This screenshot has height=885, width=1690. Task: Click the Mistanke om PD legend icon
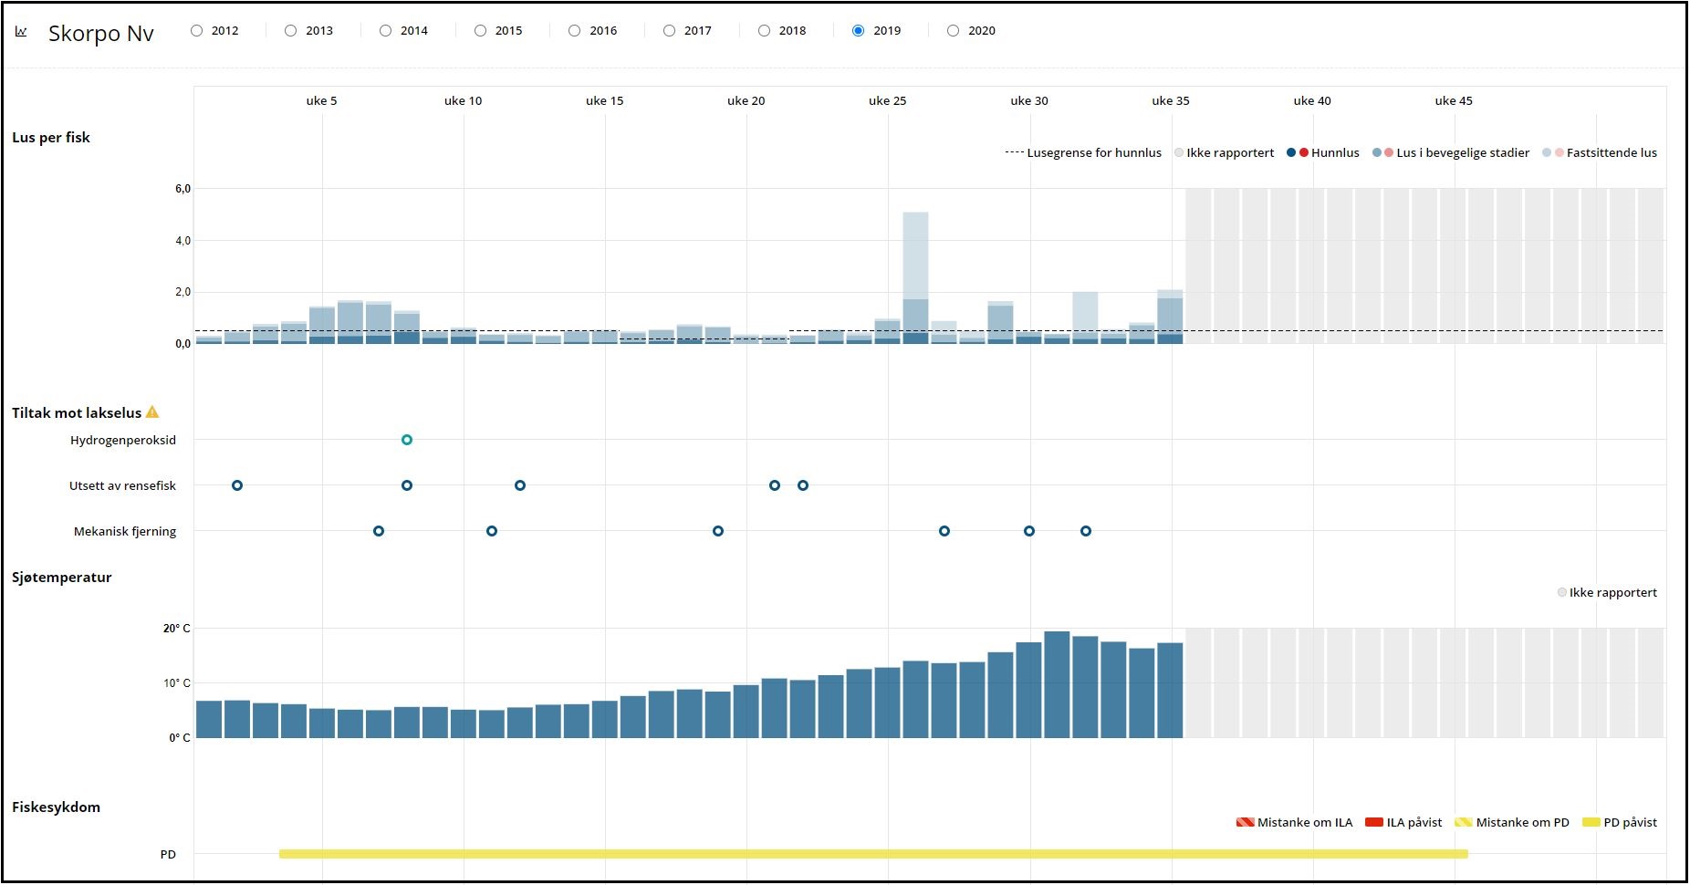(x=1463, y=822)
